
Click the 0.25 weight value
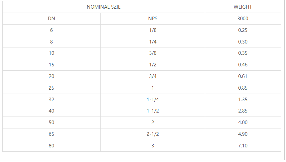pyautogui.click(x=243, y=30)
